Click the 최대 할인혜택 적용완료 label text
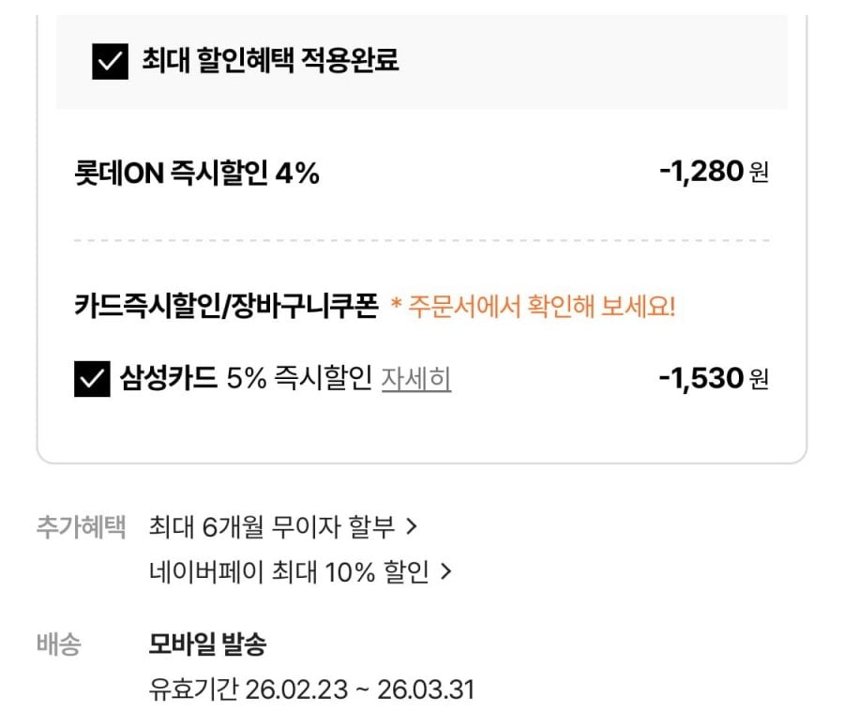Viewport: 844px width, 728px height. coord(270,62)
